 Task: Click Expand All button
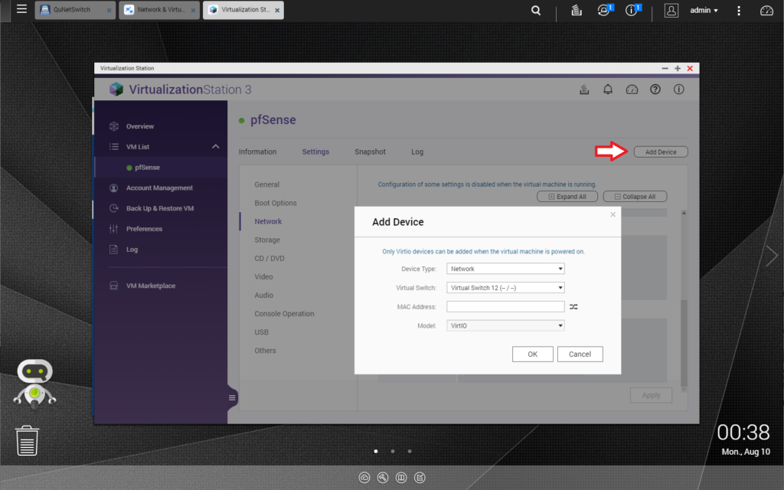pyautogui.click(x=567, y=197)
